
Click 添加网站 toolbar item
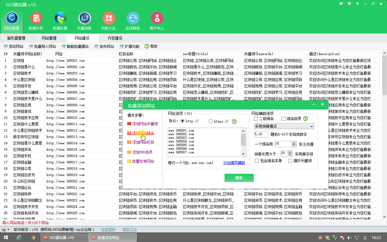(x=13, y=46)
